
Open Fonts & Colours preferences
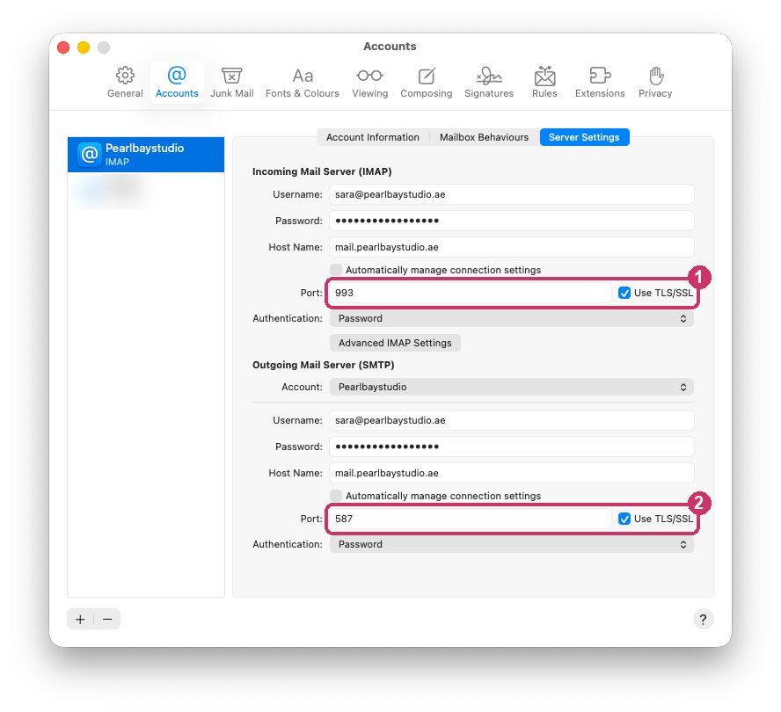pyautogui.click(x=303, y=82)
